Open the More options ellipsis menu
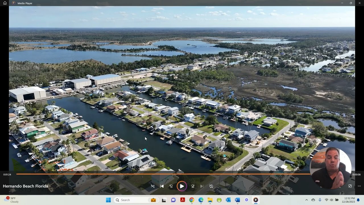364x205 pixels. (x=359, y=186)
